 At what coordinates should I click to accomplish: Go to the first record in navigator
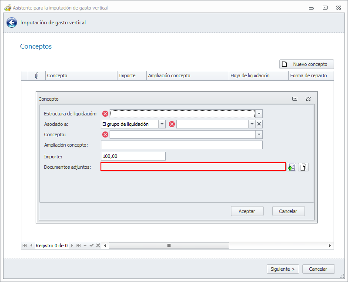pyautogui.click(x=24, y=246)
